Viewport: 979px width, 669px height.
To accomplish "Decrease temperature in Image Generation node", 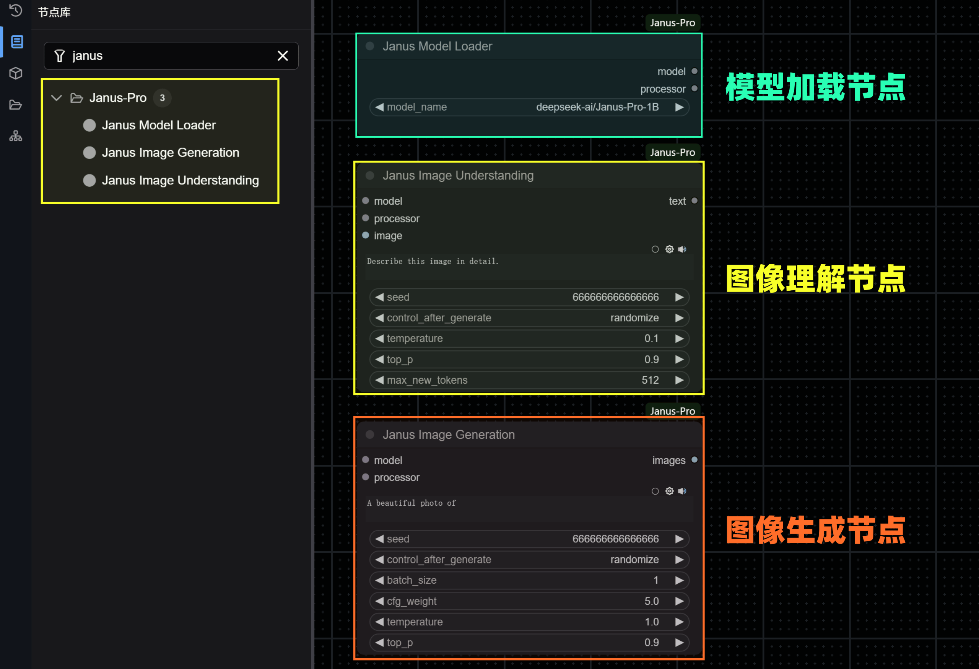I will point(379,622).
